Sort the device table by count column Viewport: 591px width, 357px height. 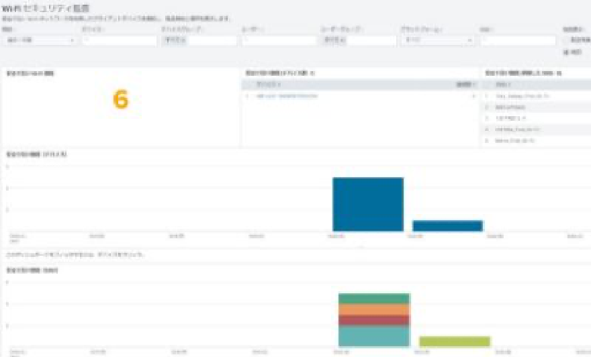coord(464,85)
